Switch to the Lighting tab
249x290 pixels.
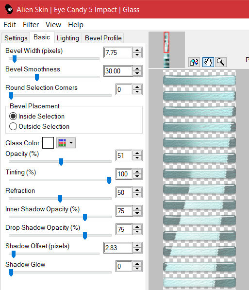(68, 38)
